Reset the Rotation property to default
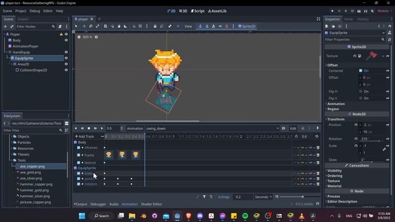395x222 pixels. click(x=356, y=139)
